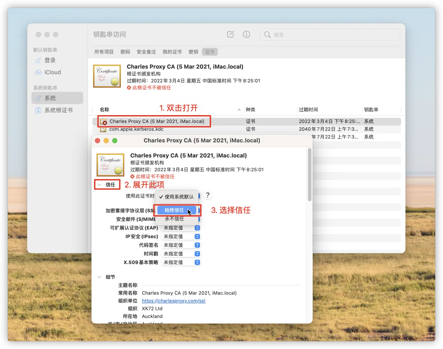The width and height of the screenshot is (443, 349).
Task: Select Charles Proxy CA certificate row
Action: point(247,121)
